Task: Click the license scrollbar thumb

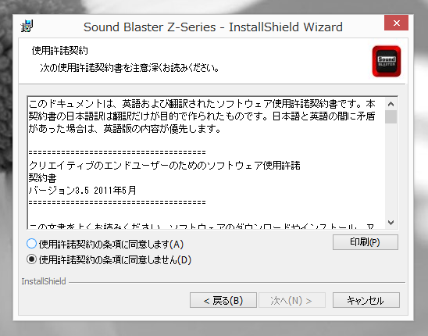Action: [x=391, y=117]
